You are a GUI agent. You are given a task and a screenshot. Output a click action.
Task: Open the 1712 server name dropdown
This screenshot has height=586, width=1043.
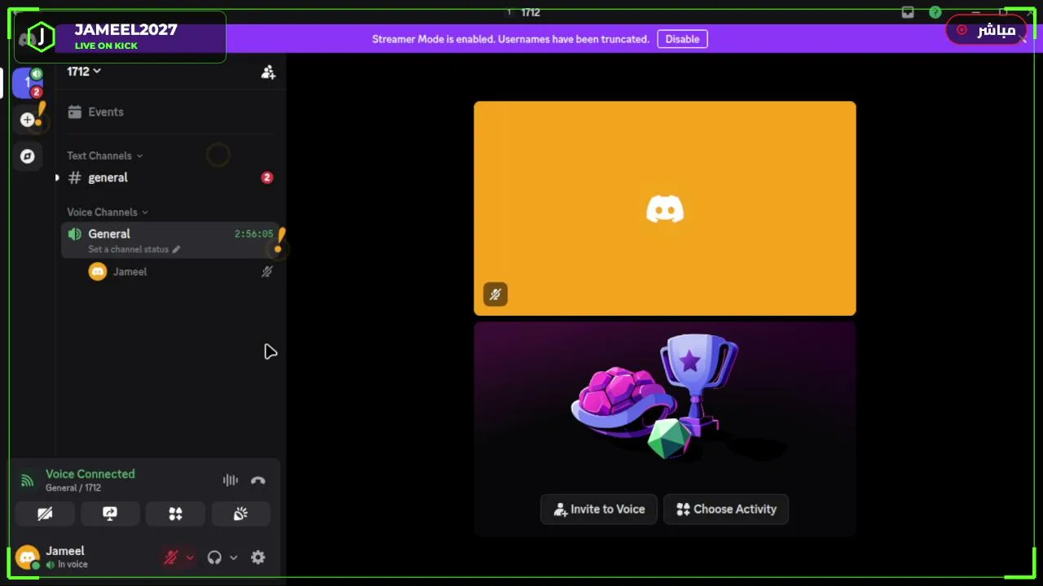coord(84,72)
